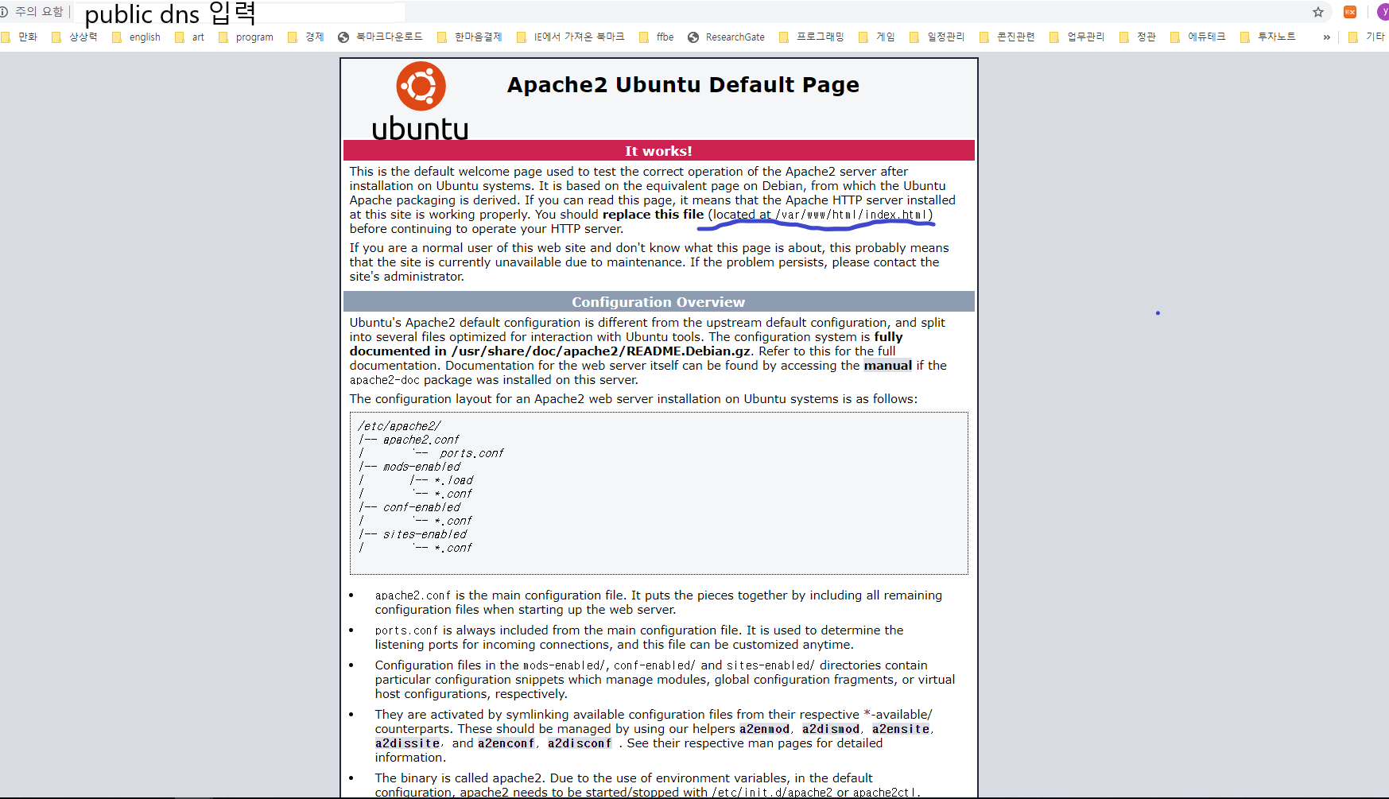Image resolution: width=1389 pixels, height=799 pixels.
Task: Open the purple profile avatar
Action: point(1383,12)
